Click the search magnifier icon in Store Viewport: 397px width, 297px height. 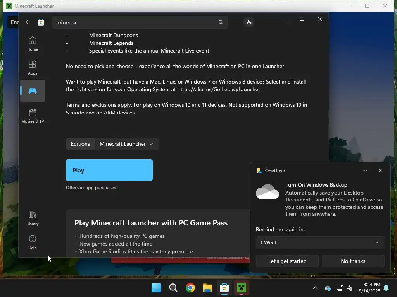(x=221, y=22)
